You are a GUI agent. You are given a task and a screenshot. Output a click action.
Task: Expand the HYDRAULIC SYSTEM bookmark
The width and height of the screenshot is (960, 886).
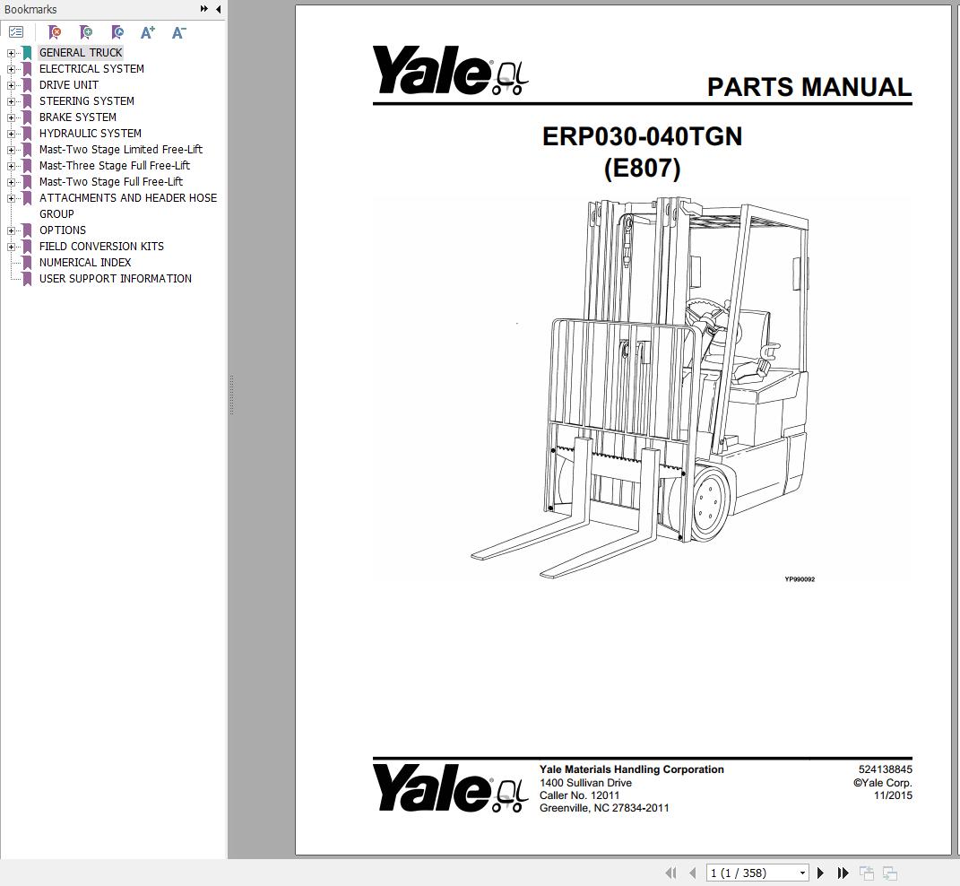click(9, 133)
